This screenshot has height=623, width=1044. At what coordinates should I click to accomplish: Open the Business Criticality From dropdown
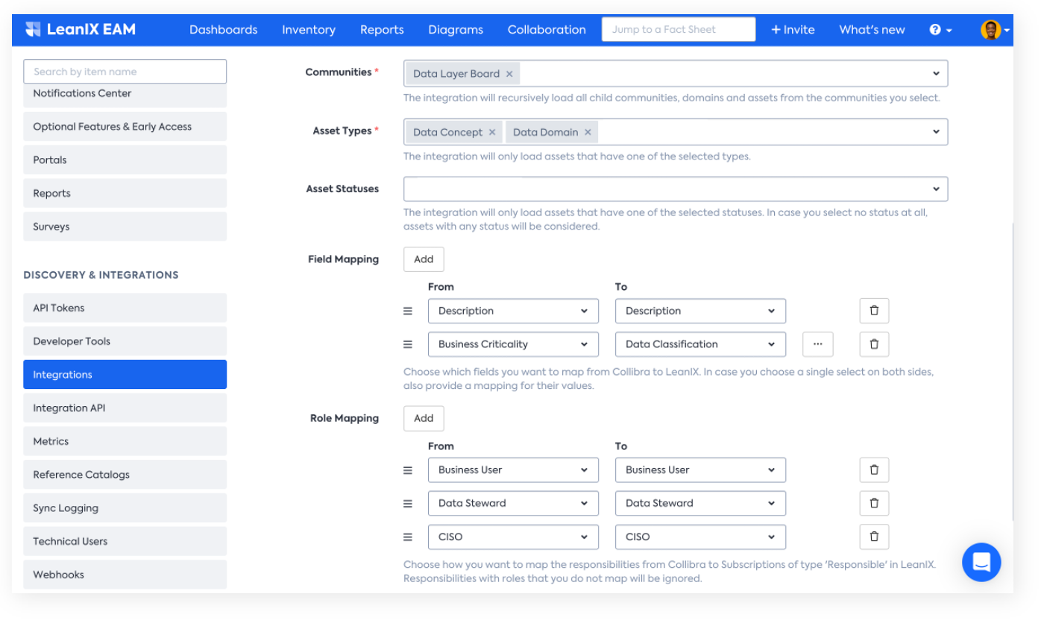(x=513, y=344)
